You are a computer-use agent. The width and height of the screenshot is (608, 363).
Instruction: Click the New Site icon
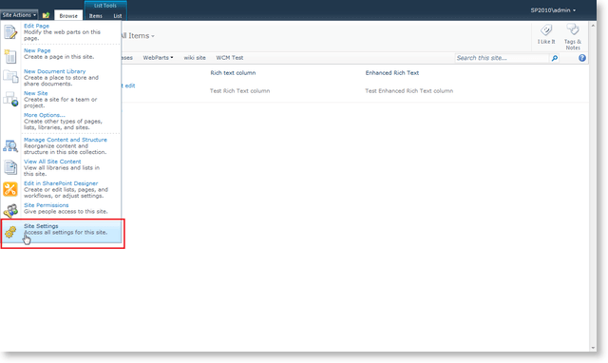point(10,99)
